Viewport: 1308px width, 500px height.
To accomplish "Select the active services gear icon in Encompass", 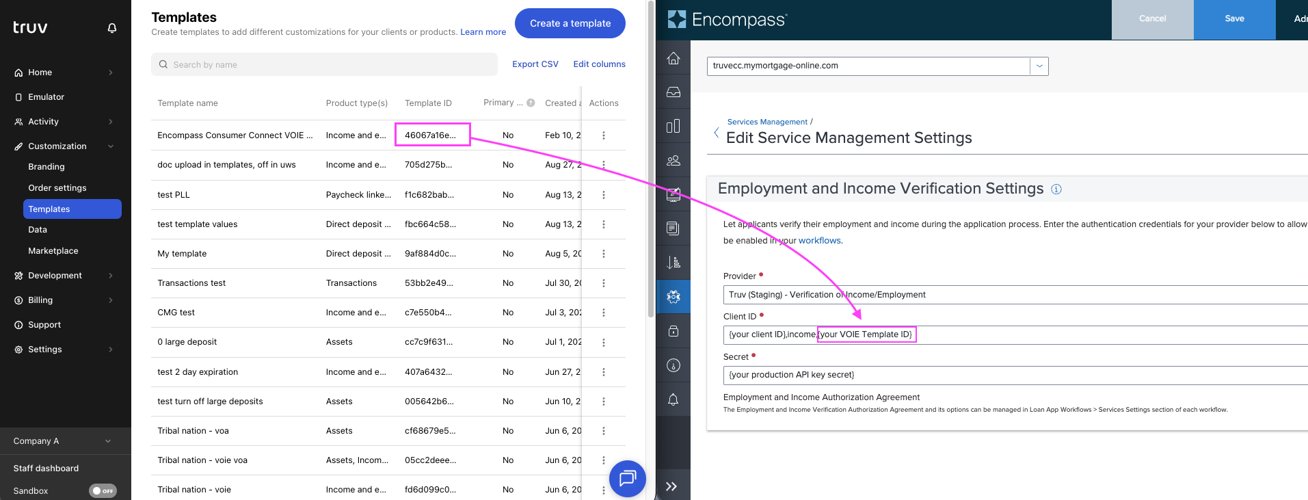I will 673,297.
